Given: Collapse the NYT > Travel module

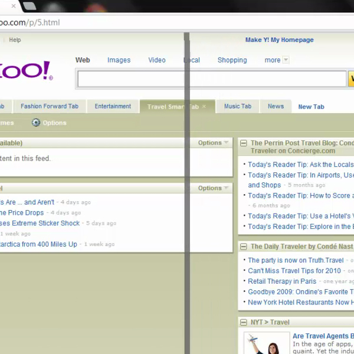Looking at the screenshot, I should [243, 322].
